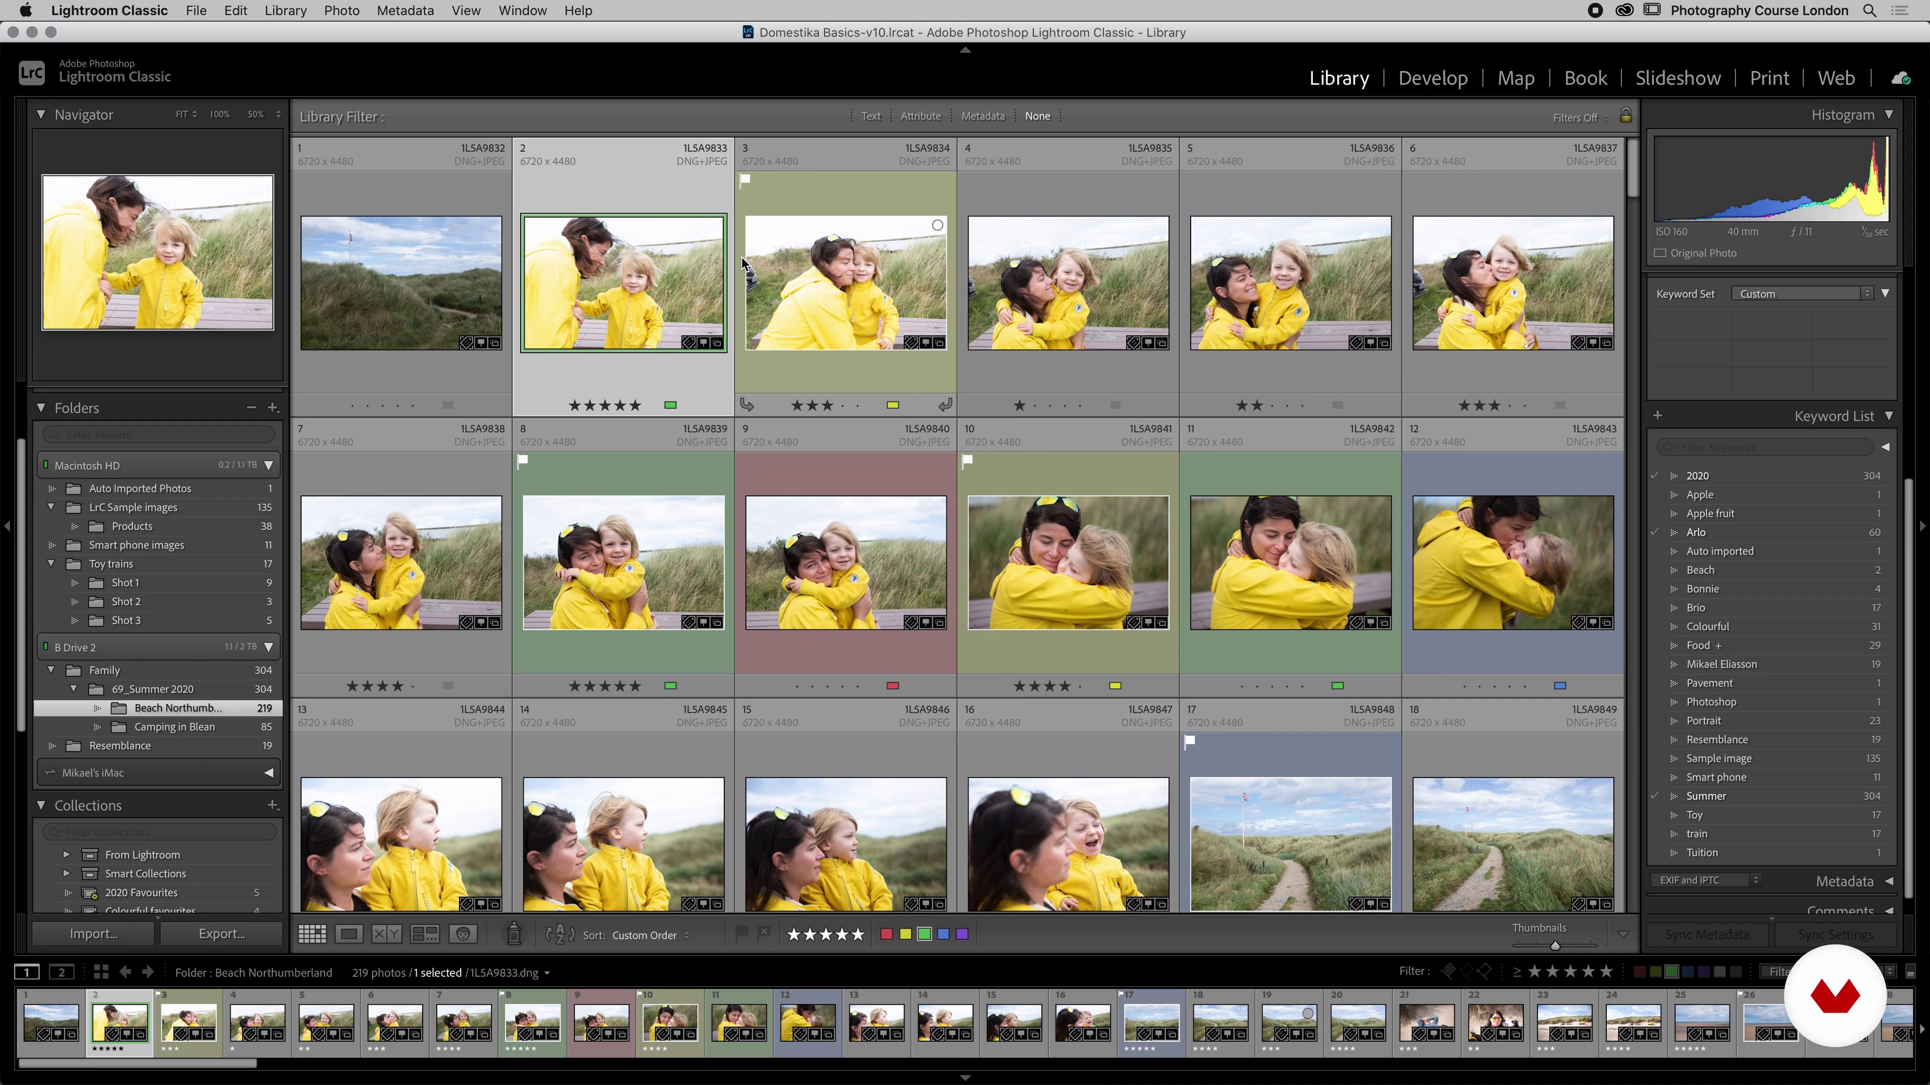Viewport: 1930px width, 1085px height.
Task: Collapse the Toy trains folder
Action: 52,564
